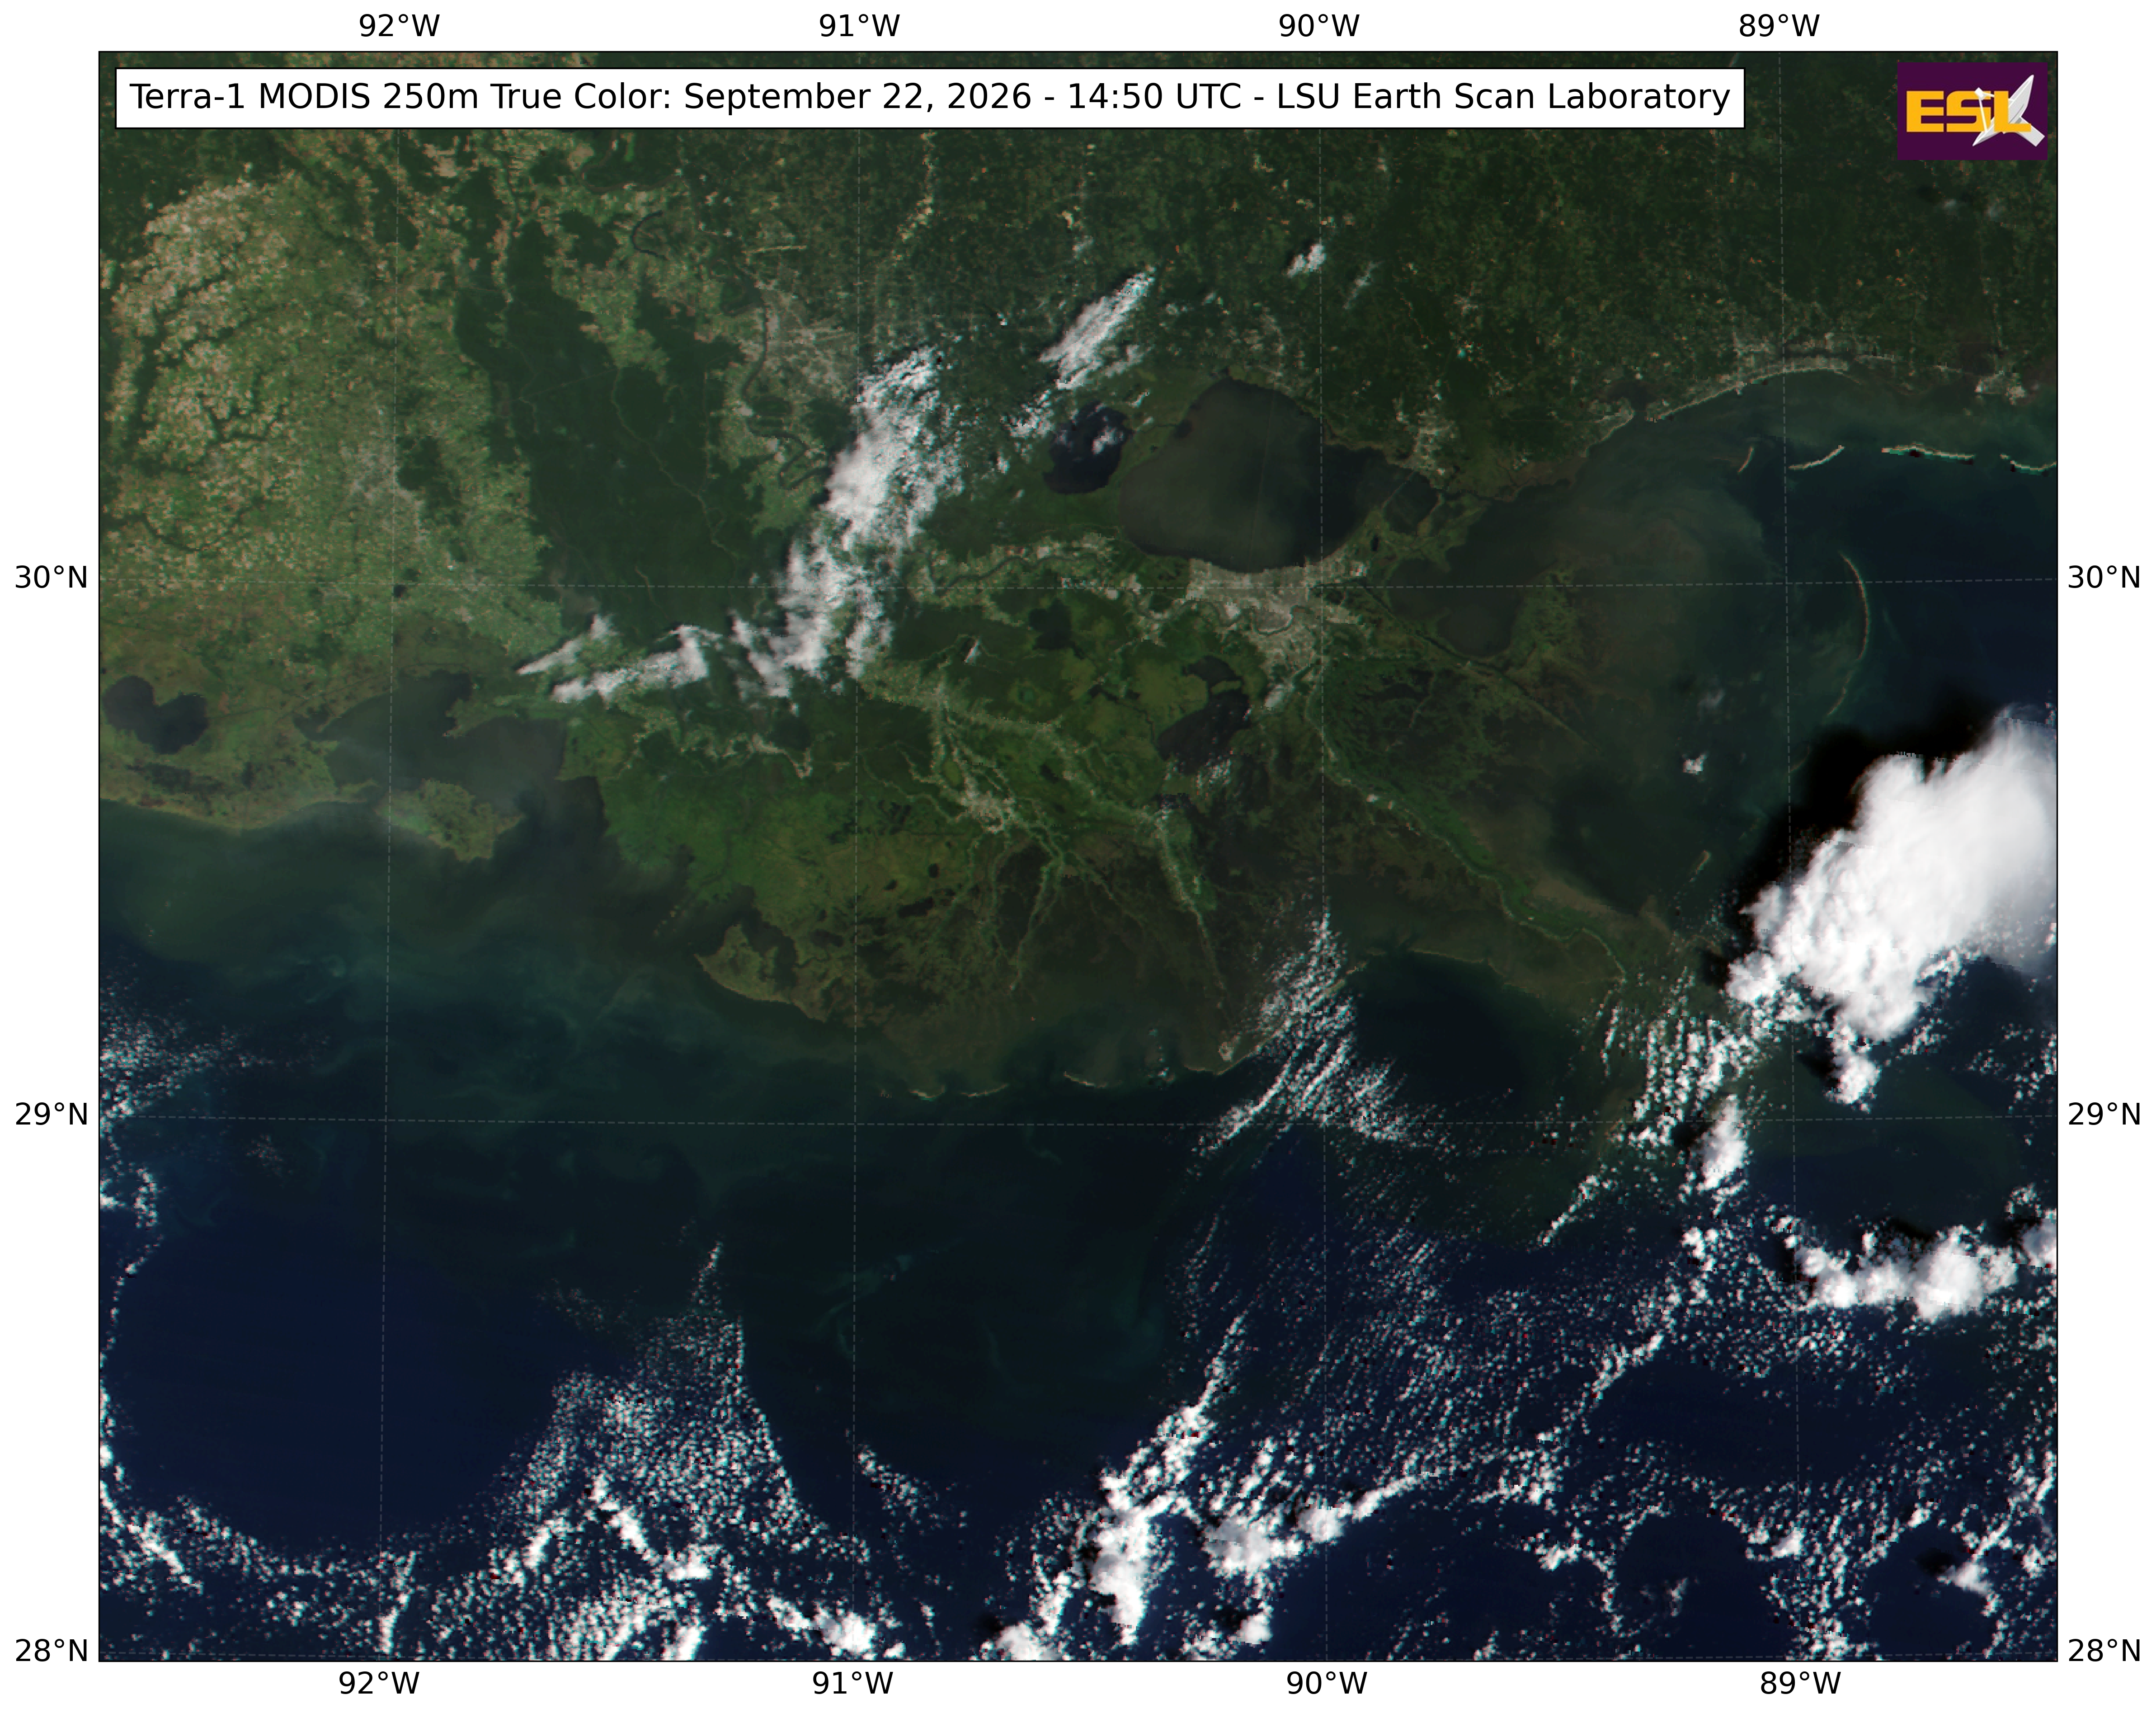This screenshot has width=2156, height=1713.
Task: Click the right 29°N latitude label
Action: tap(2104, 1113)
